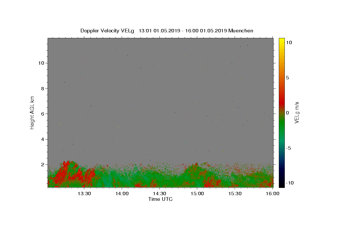Click the 'VELg m/s' colorbar label
Viewport: 338px width, 225px height.
point(296,112)
